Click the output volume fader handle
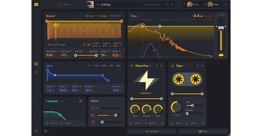This screenshot has height=136, width=262. [x=221, y=28]
